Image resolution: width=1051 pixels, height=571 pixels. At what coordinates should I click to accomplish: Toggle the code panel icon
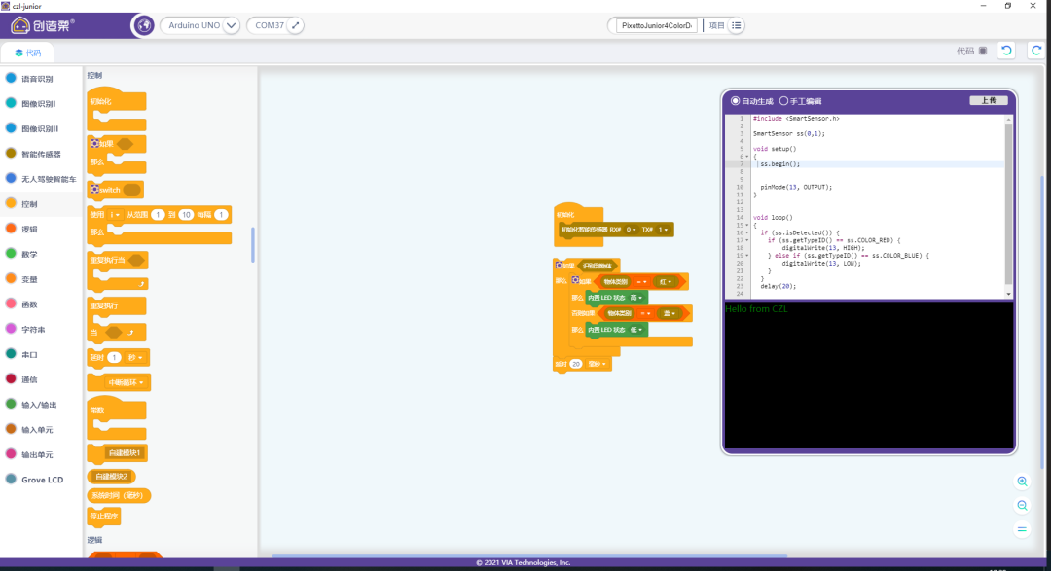pos(983,51)
